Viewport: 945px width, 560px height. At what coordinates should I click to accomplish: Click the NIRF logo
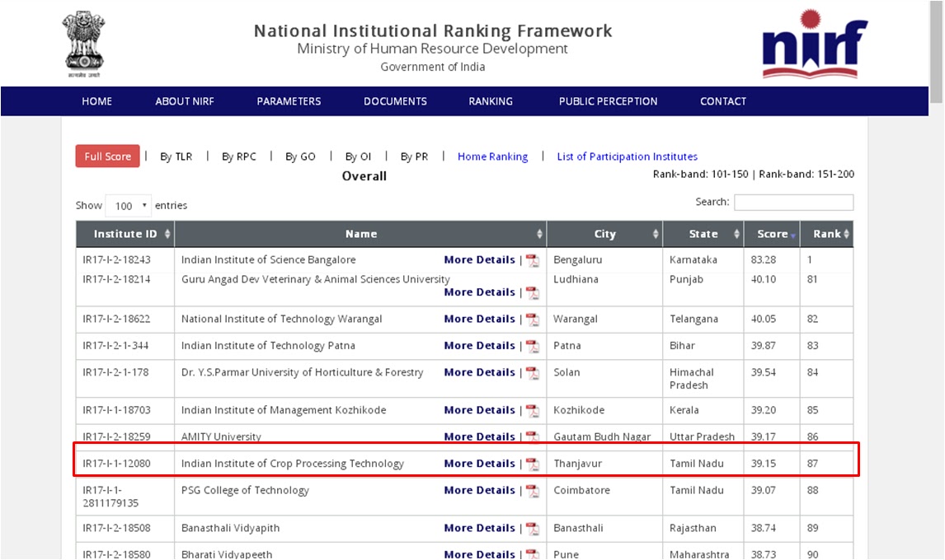pos(814,44)
